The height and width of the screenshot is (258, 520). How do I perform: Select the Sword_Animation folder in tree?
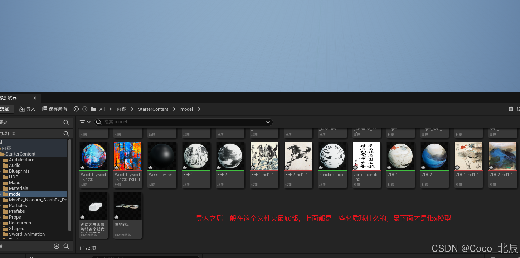point(27,234)
